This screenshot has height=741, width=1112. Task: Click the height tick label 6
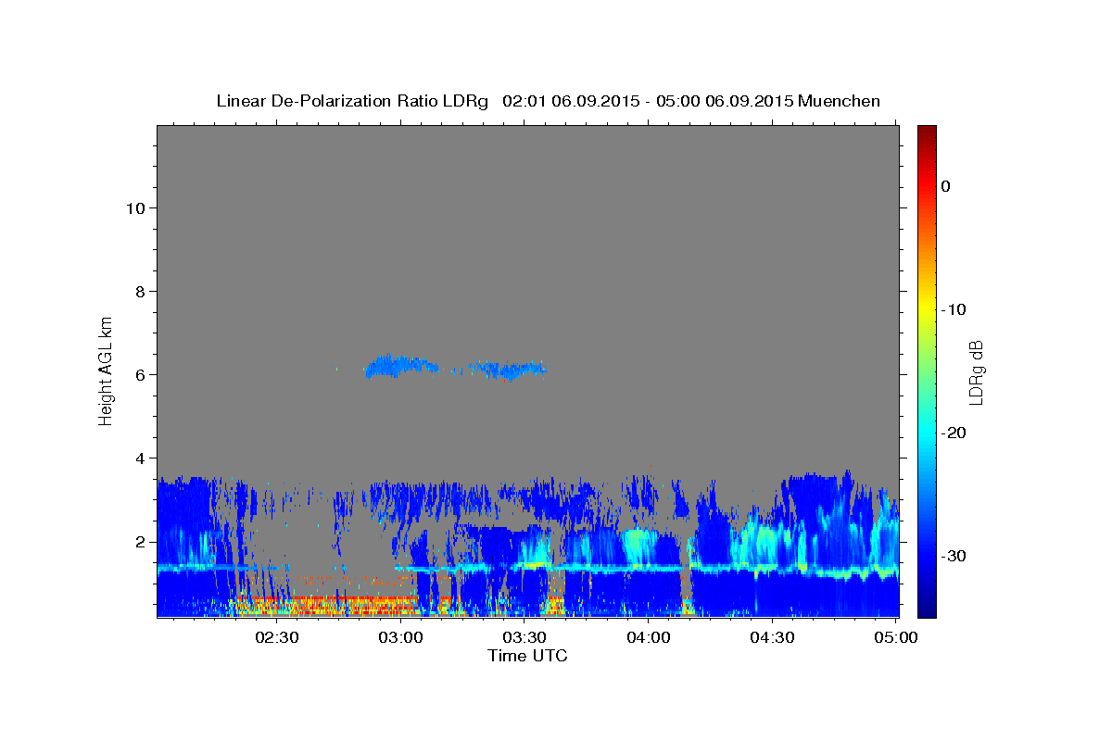[x=141, y=374]
